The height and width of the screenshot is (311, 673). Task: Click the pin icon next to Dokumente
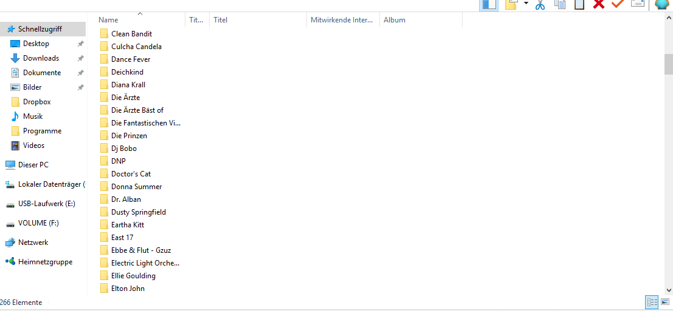pyautogui.click(x=80, y=73)
